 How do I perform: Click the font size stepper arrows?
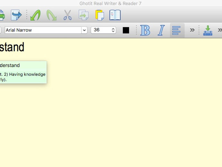[113, 30]
